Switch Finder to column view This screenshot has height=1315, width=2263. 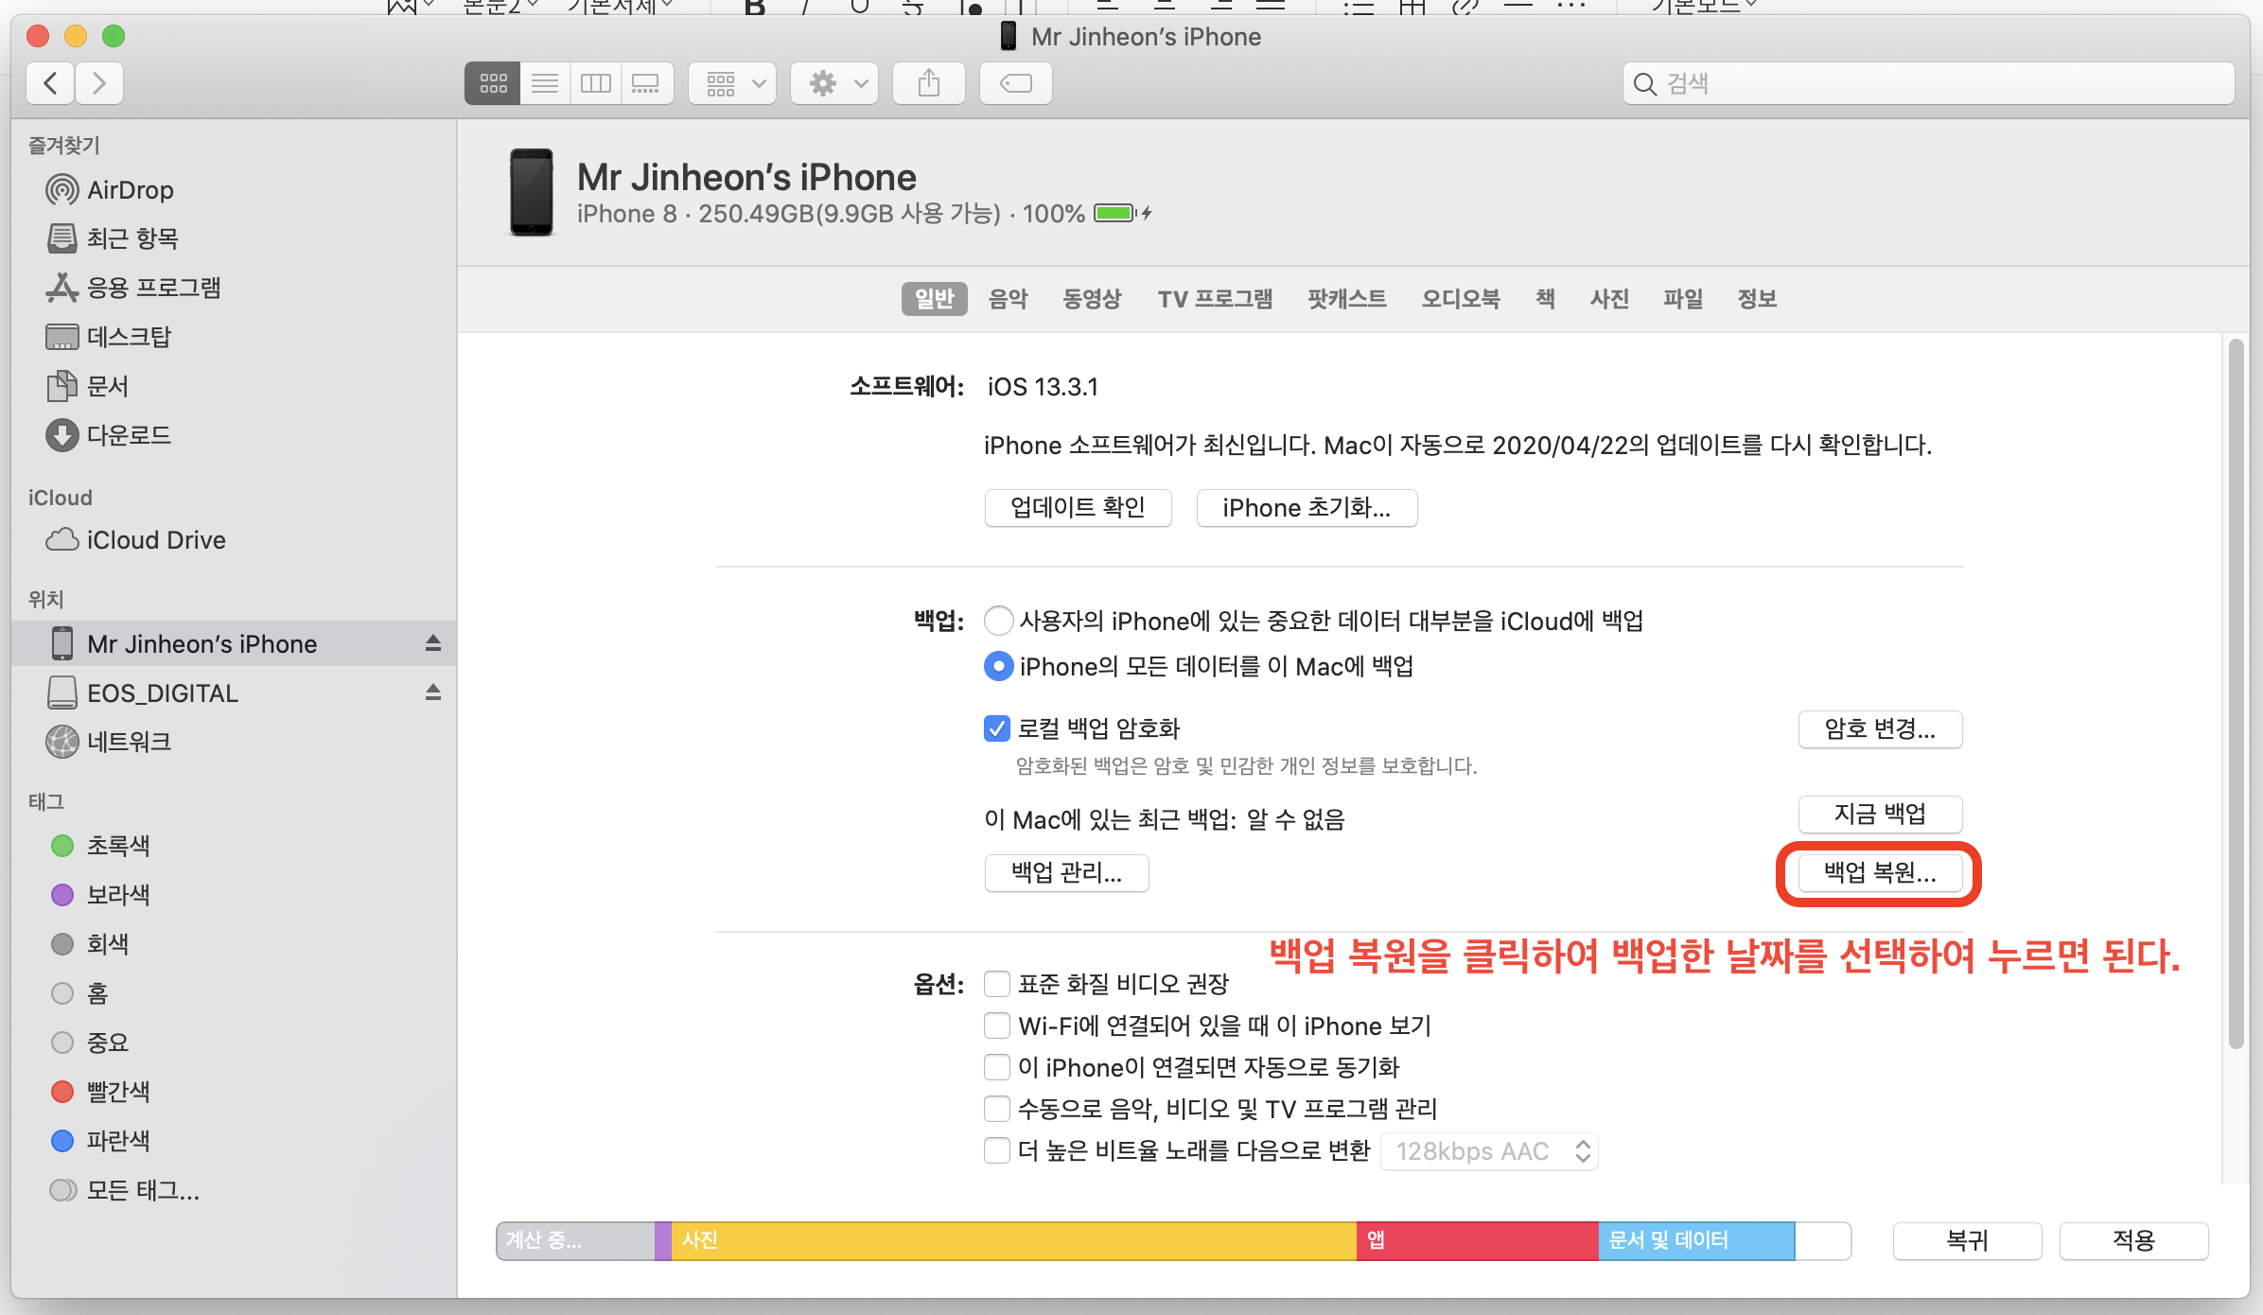(x=596, y=84)
